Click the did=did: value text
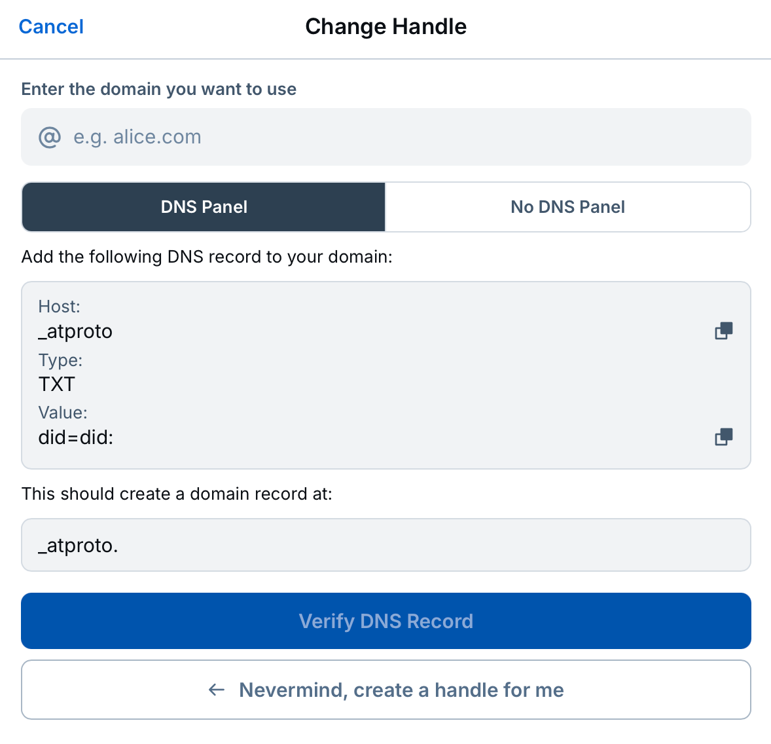 75,437
